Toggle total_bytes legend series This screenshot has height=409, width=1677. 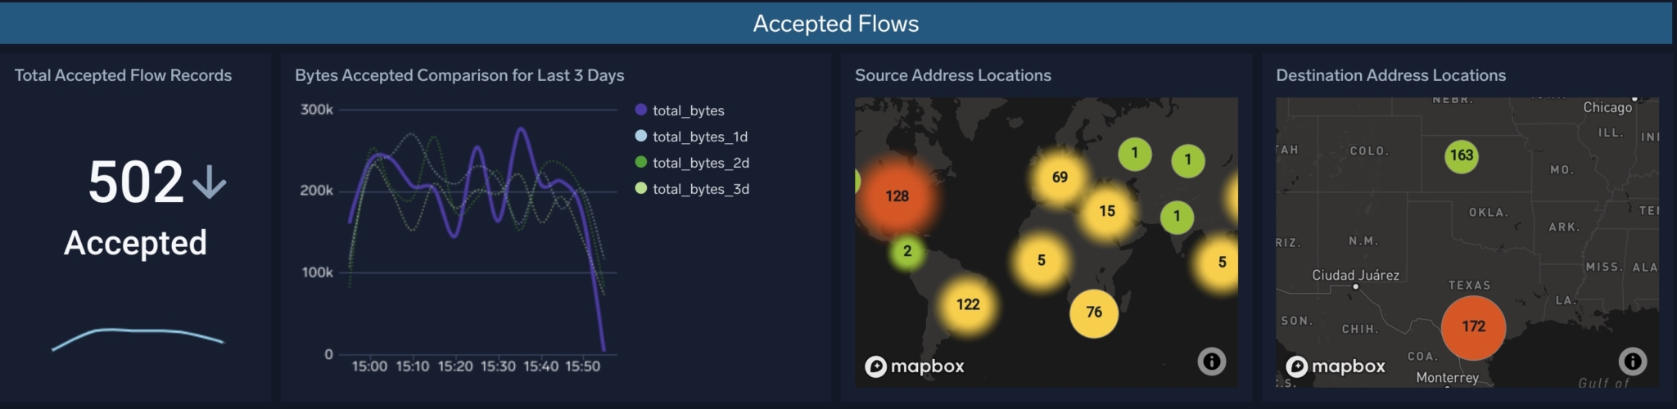point(680,110)
